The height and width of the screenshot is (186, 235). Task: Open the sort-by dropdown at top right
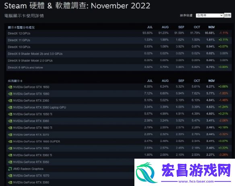click(x=210, y=15)
